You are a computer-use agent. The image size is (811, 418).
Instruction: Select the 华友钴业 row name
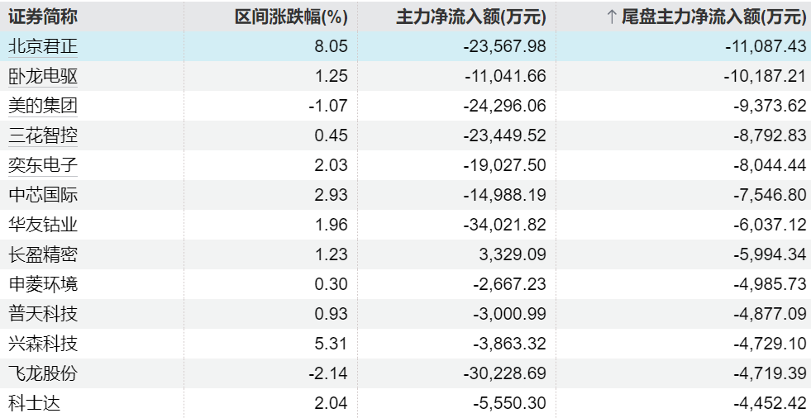[43, 225]
